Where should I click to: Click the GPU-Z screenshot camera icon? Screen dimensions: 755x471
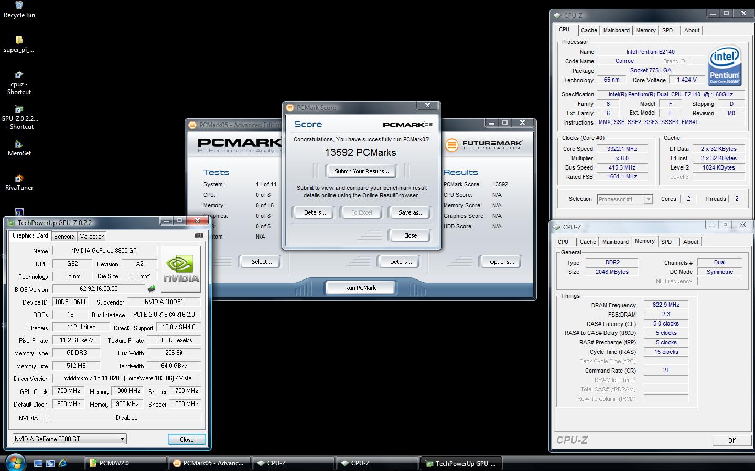(199, 235)
